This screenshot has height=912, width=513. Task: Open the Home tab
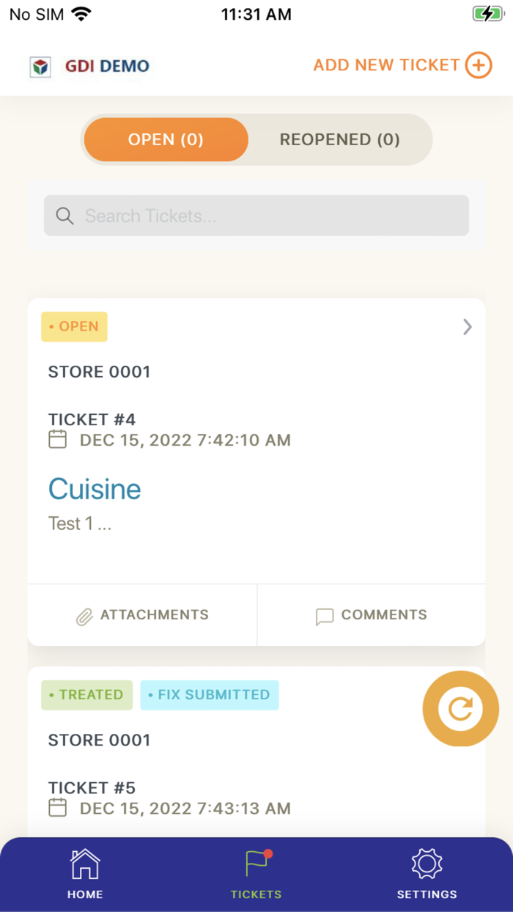click(85, 874)
